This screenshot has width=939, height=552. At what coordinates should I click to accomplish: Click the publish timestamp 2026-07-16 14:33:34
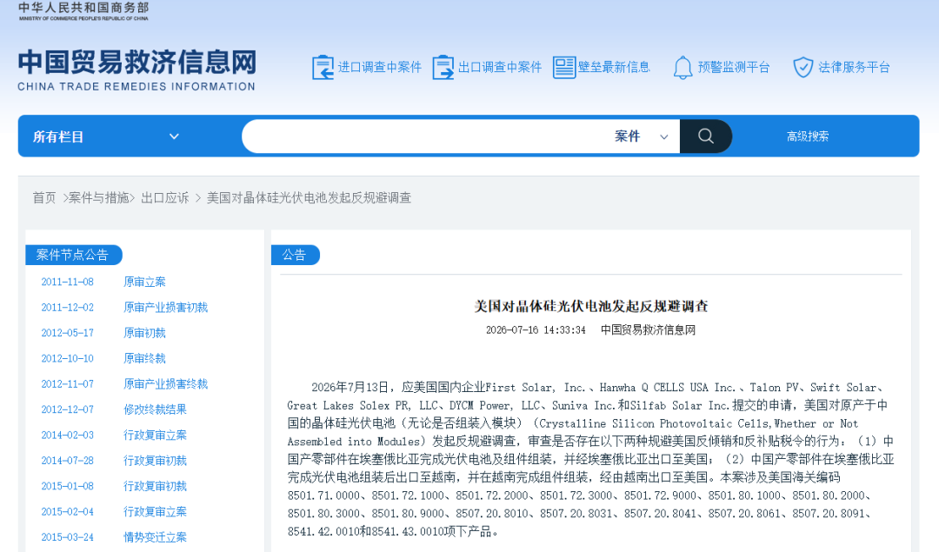[536, 329]
